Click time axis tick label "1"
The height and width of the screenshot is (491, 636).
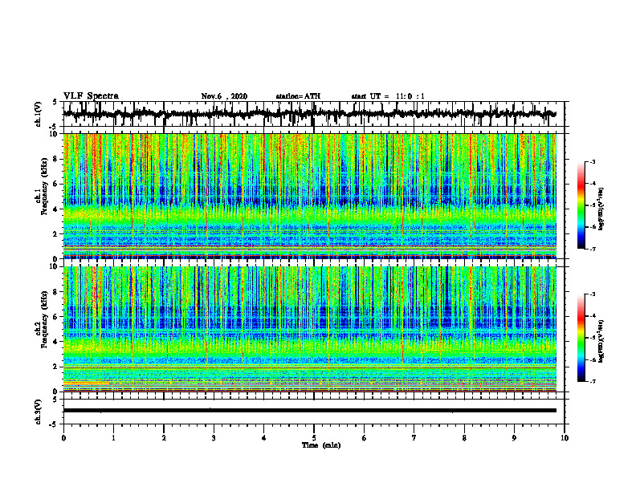pos(113,438)
